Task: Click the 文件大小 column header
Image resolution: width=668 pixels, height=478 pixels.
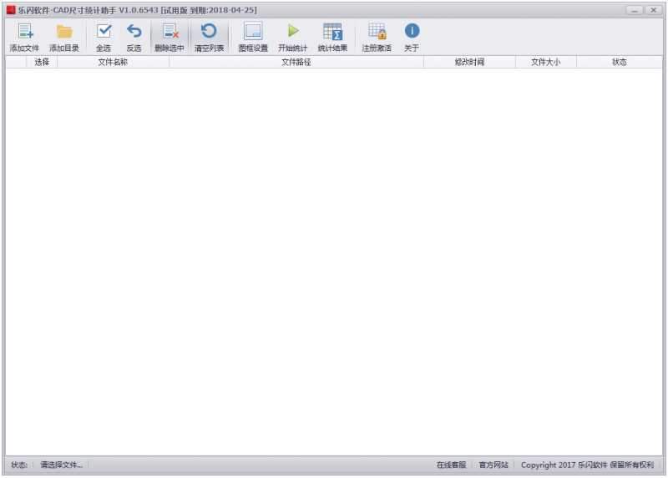Action: pyautogui.click(x=545, y=63)
